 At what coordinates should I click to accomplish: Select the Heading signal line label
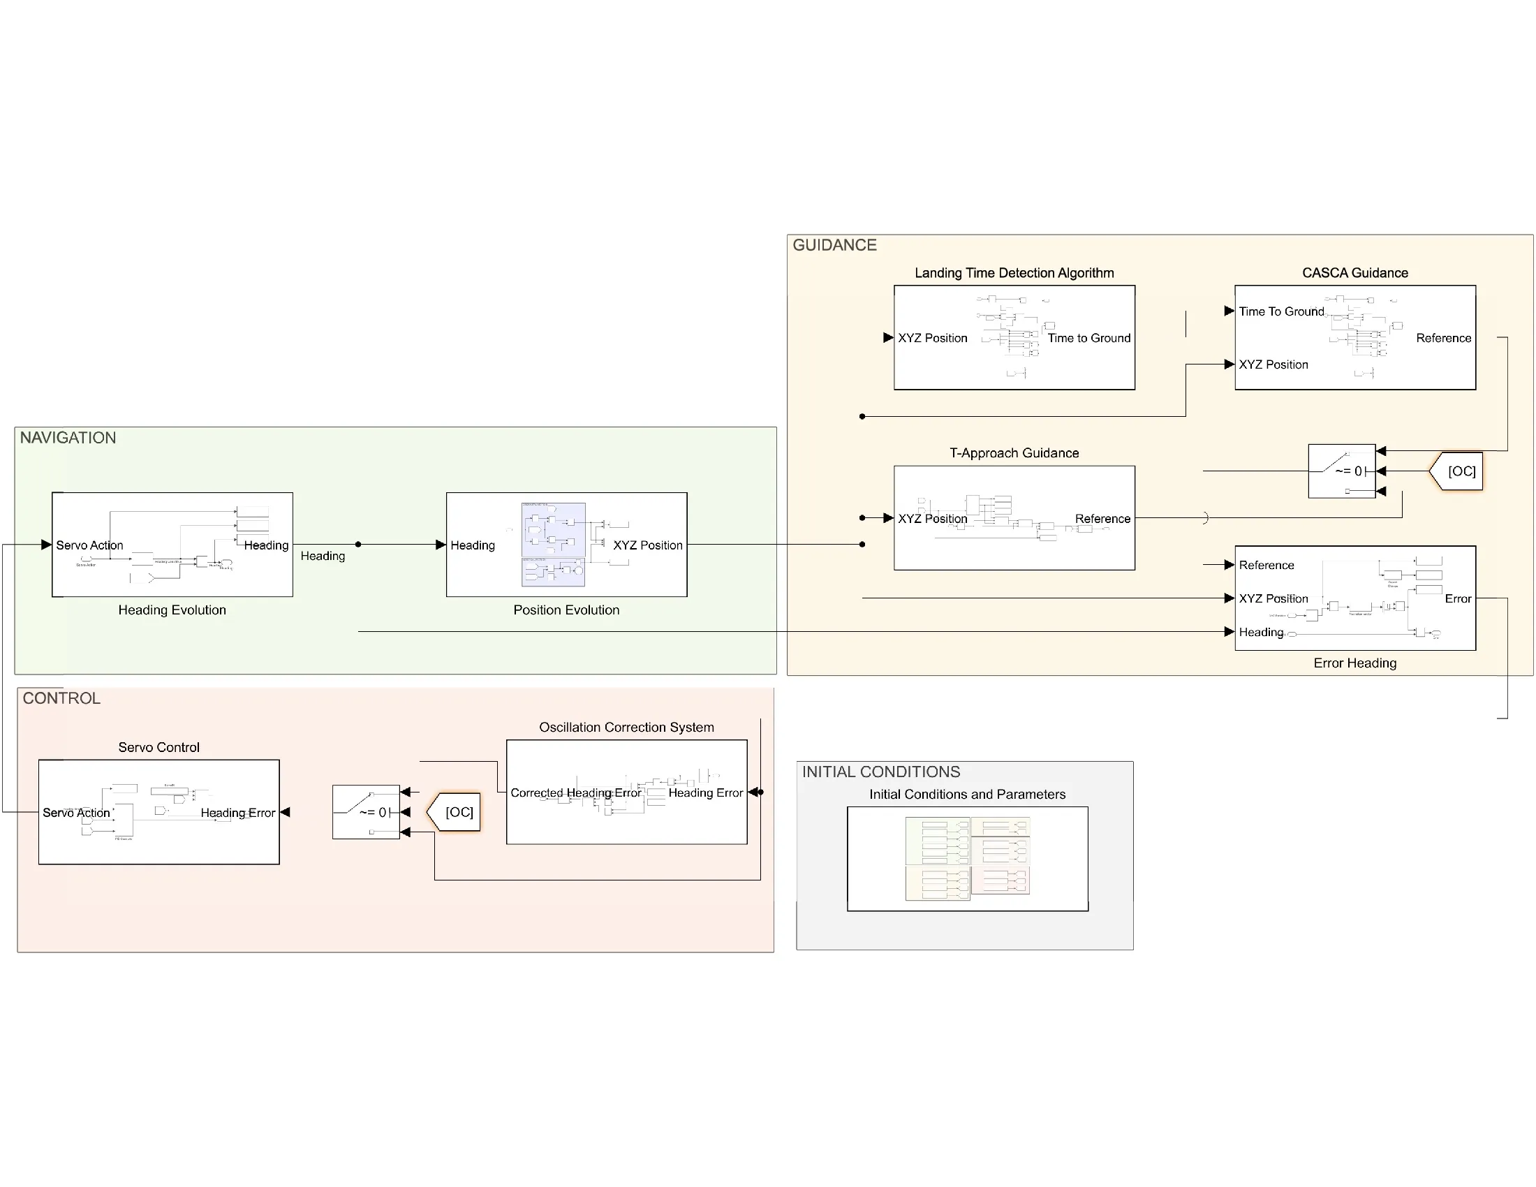coord(323,556)
